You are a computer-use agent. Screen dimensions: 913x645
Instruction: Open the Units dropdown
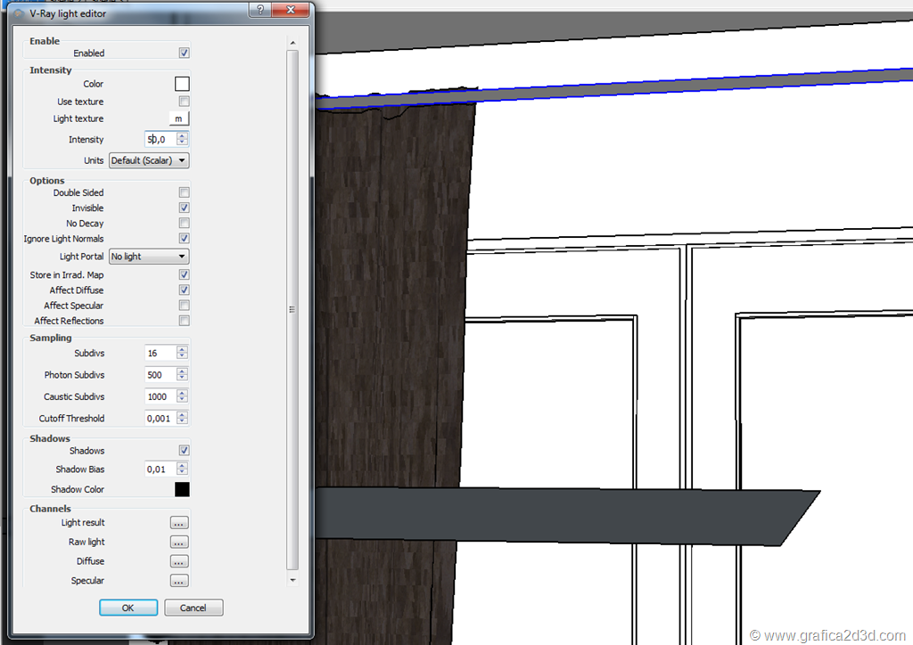(x=149, y=160)
